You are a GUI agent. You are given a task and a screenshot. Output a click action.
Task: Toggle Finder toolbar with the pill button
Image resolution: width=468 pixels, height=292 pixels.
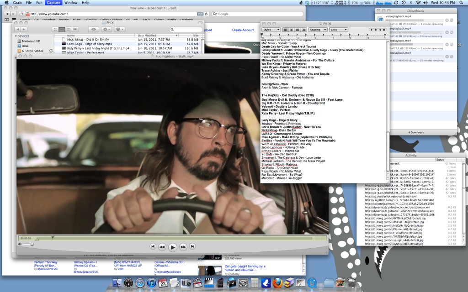[200, 23]
